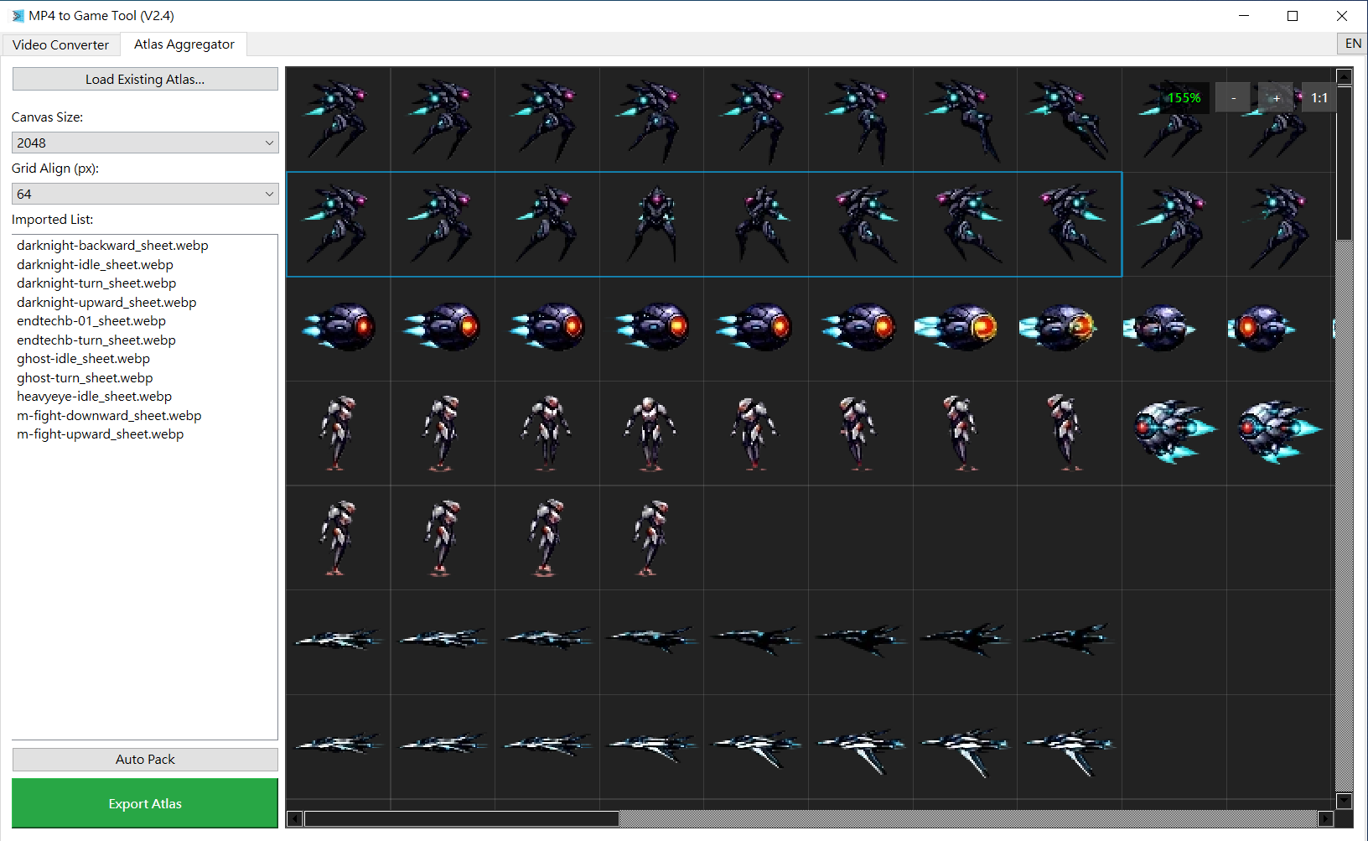
Task: Click the app icon in the title bar
Action: (18, 16)
